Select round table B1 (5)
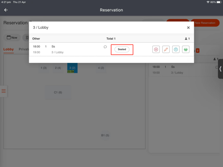Image resolution: width=223 pixels, height=167 pixels. pos(105,135)
